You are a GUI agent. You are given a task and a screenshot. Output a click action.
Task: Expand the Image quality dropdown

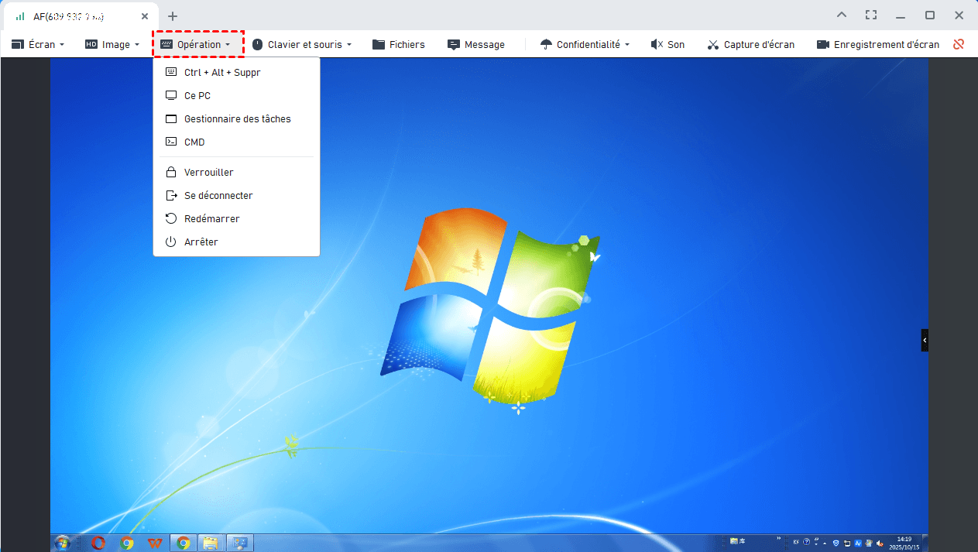point(112,45)
